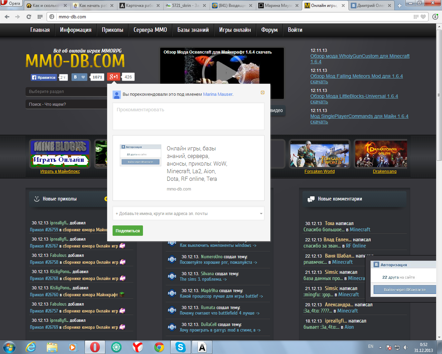The width and height of the screenshot is (442, 354).
Task: Open Skype from the taskbar
Action: pos(180,347)
